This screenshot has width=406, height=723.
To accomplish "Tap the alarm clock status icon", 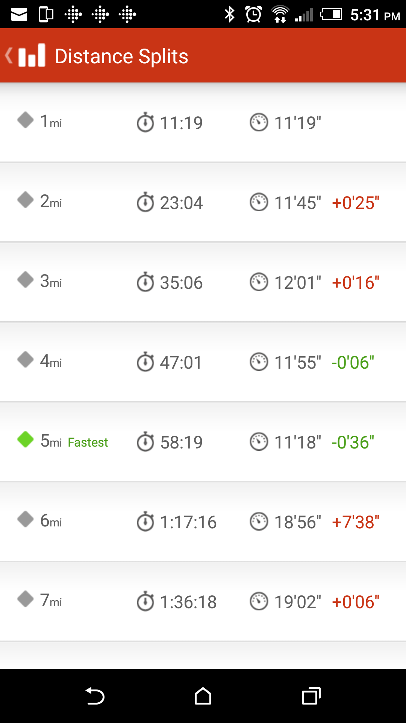I will point(254,14).
